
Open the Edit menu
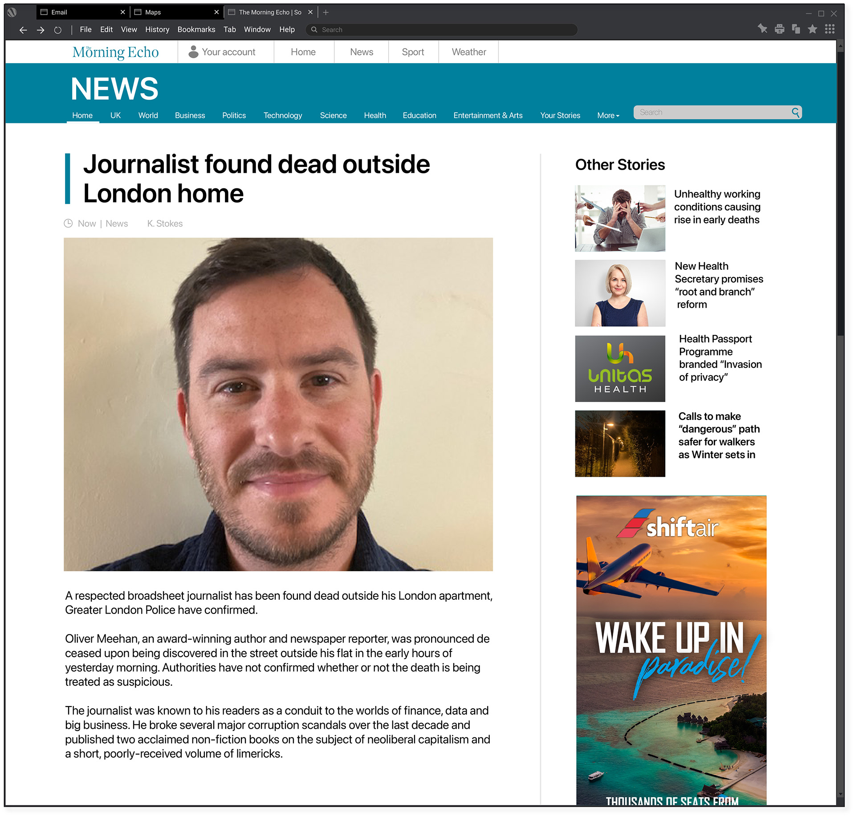coord(106,29)
